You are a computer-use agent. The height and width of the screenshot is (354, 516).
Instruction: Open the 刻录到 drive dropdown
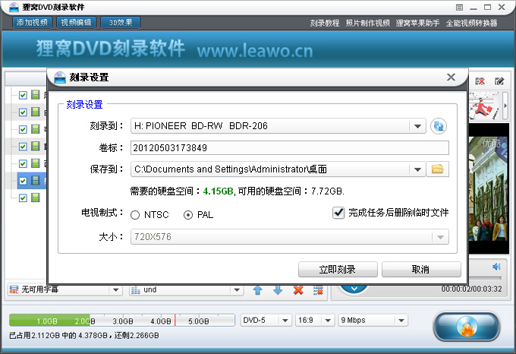(417, 126)
